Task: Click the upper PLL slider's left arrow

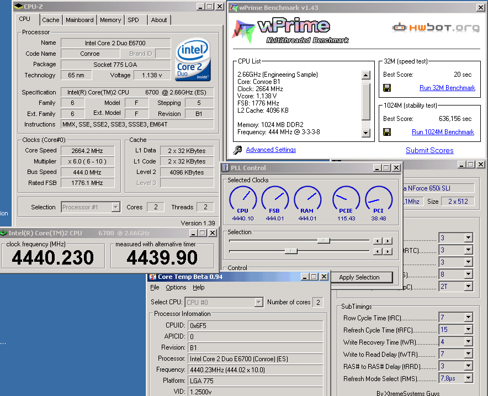Action: pyautogui.click(x=378, y=241)
